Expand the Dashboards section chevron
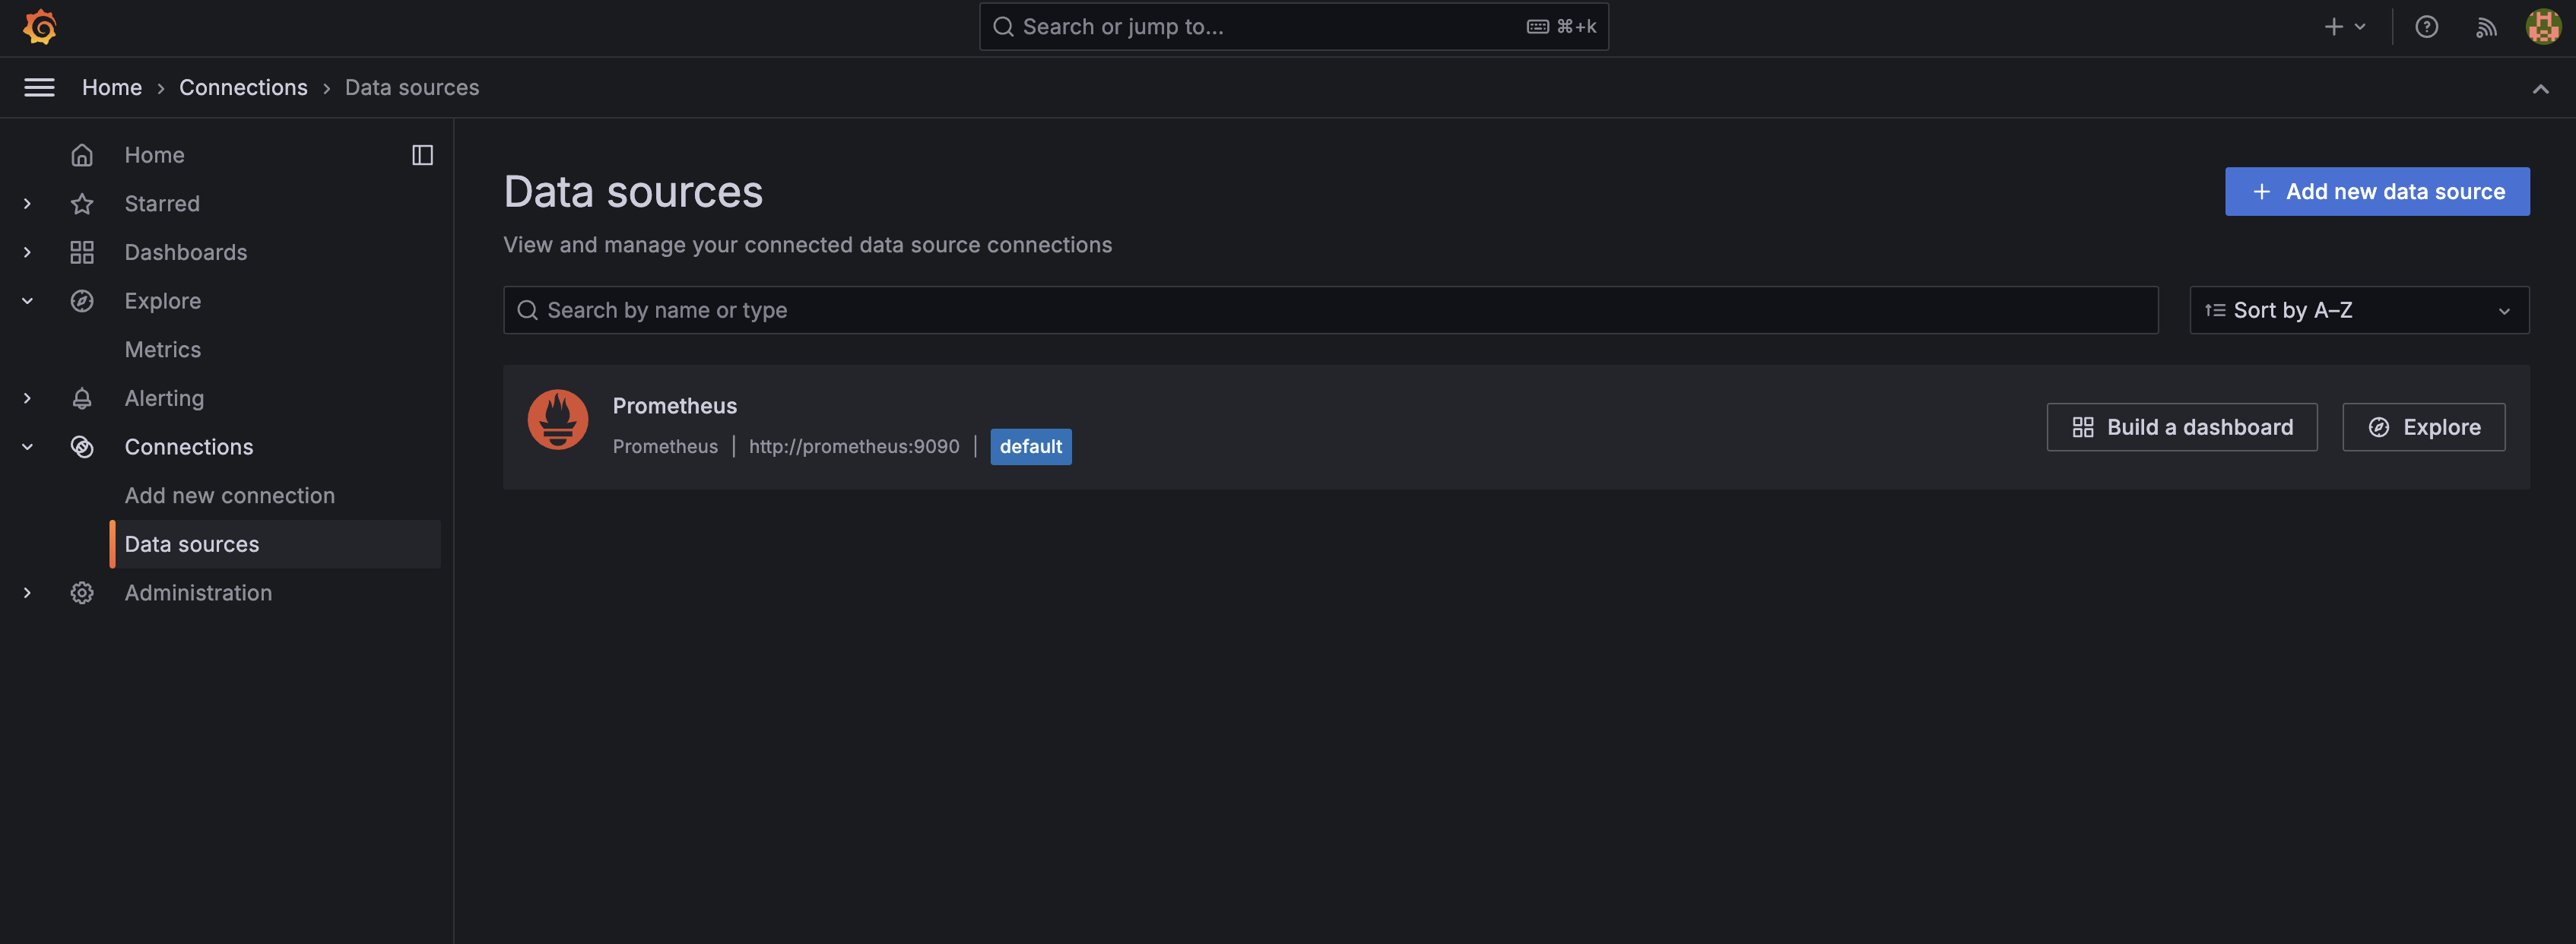The image size is (2576, 944). coord(27,252)
